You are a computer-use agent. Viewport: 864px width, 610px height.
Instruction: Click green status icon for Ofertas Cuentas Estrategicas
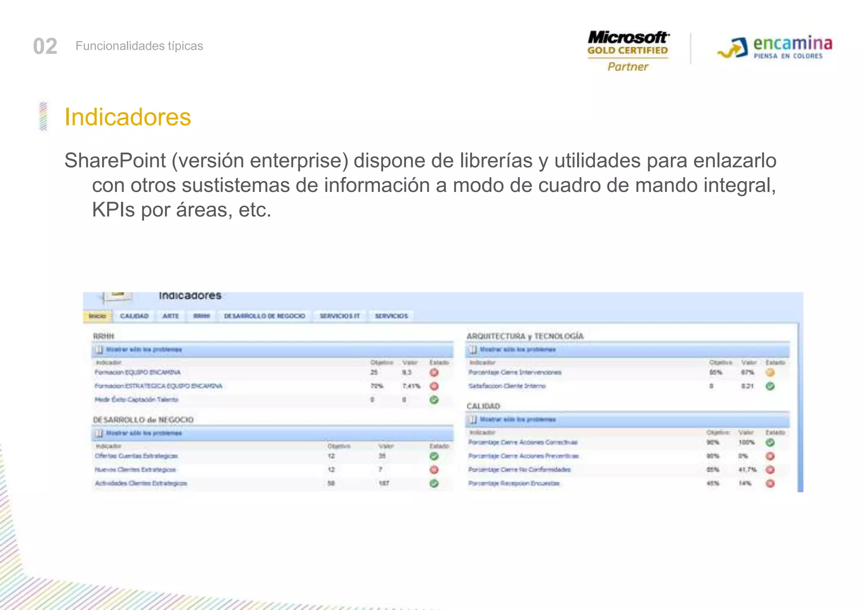(434, 456)
